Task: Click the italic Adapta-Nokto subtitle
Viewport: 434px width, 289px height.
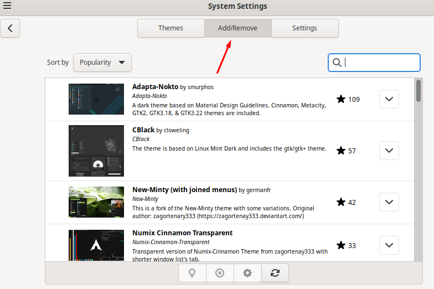Action: point(149,96)
